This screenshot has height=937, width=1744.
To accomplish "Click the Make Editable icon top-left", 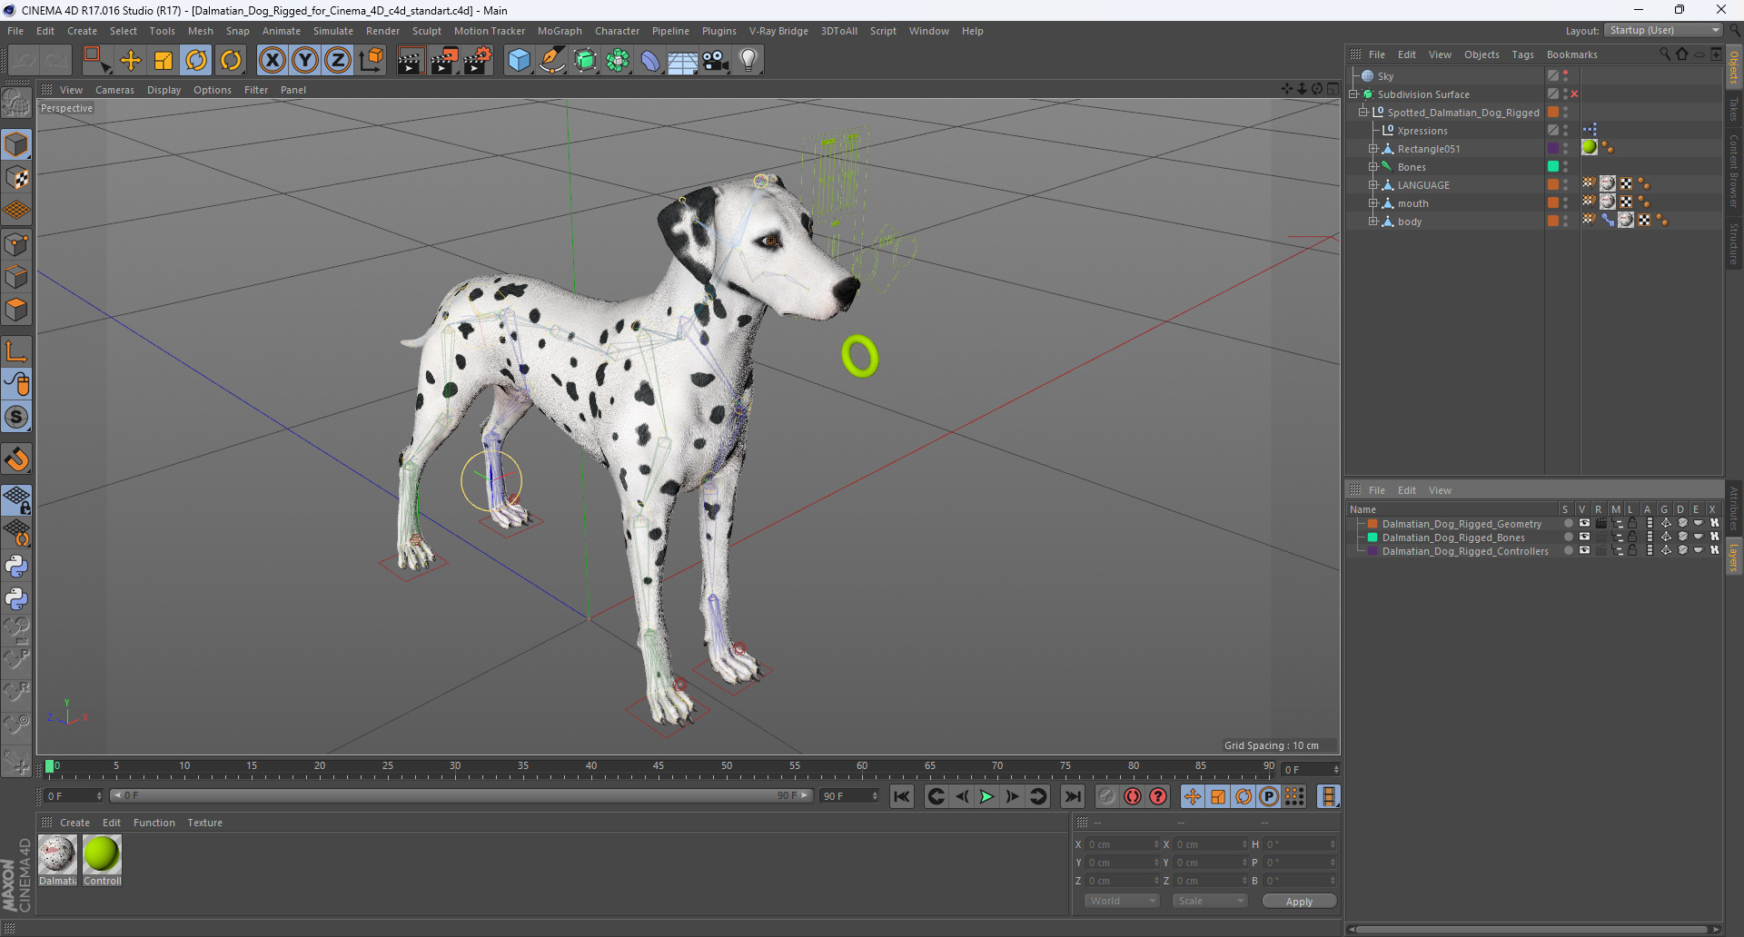I will coord(17,104).
